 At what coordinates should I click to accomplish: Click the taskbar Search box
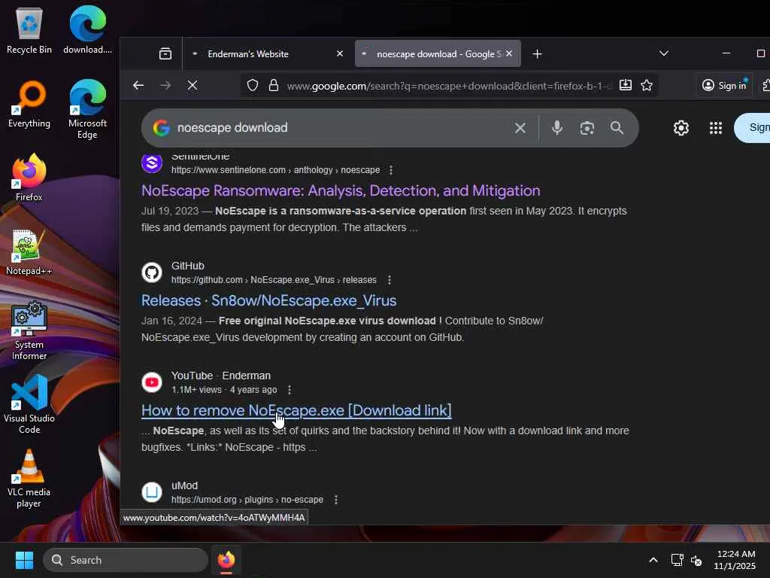(126, 560)
